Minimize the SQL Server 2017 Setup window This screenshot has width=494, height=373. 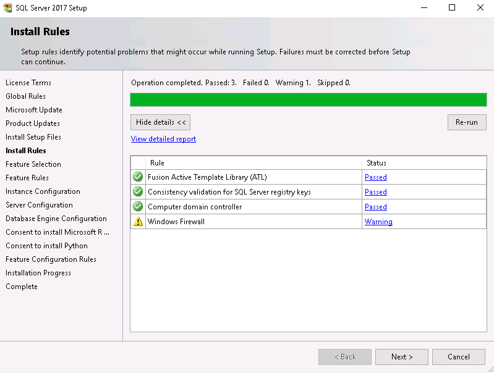pyautogui.click(x=424, y=7)
